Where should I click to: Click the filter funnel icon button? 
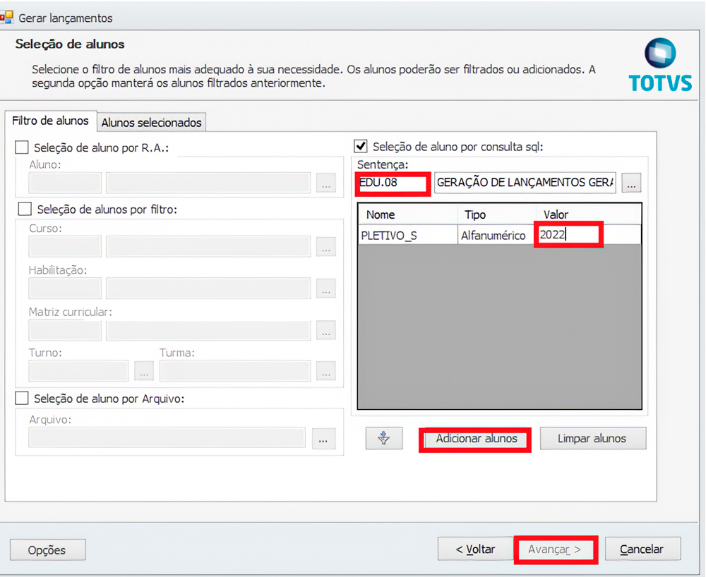(383, 439)
